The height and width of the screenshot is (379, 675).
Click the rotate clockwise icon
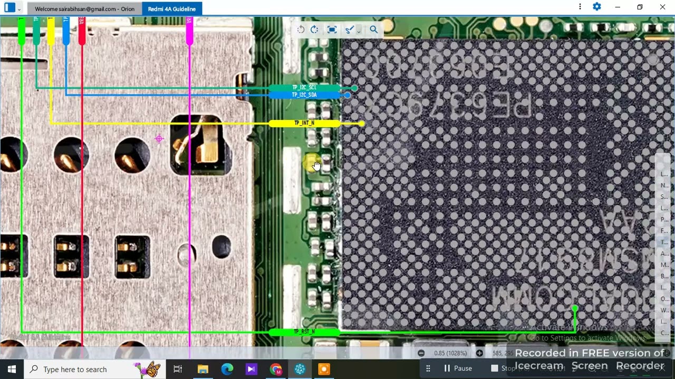(x=314, y=29)
